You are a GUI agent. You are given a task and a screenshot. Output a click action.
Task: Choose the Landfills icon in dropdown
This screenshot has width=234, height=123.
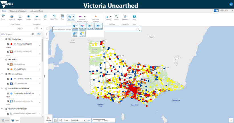(x=82, y=34)
